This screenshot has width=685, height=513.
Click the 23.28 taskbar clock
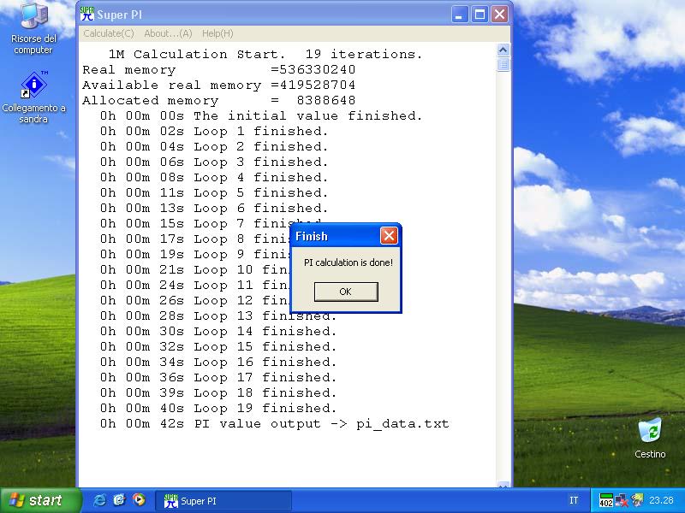pyautogui.click(x=661, y=500)
